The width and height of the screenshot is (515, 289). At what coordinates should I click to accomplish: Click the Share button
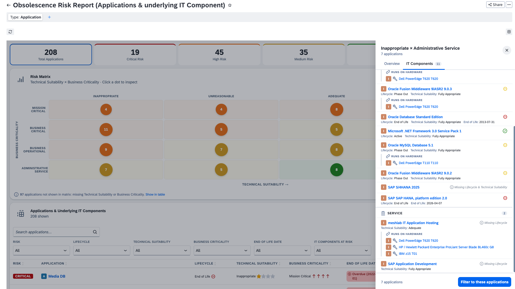pyautogui.click(x=495, y=5)
